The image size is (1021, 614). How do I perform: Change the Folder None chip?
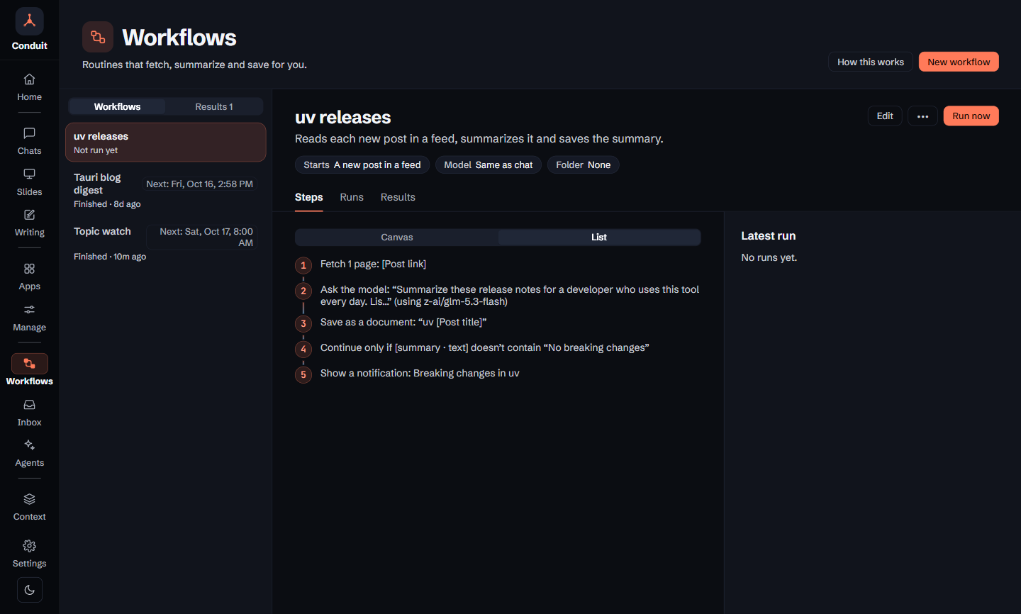click(584, 165)
